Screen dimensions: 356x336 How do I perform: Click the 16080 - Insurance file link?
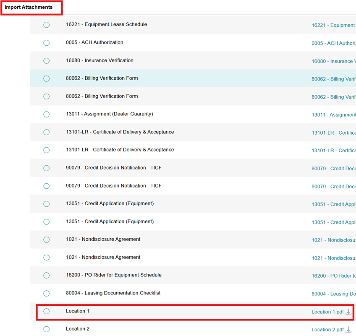pyautogui.click(x=333, y=61)
